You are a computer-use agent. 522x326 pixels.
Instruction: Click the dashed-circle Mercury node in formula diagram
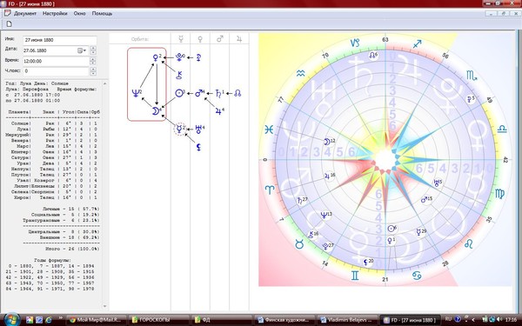click(x=180, y=129)
